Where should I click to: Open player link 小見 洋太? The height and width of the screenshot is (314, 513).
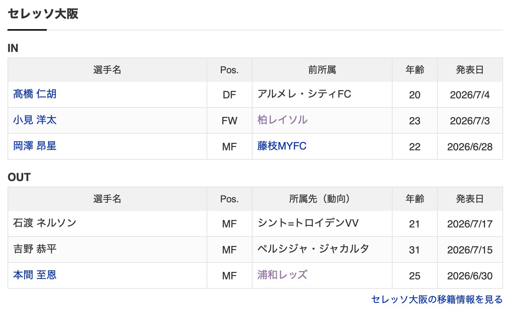35,120
